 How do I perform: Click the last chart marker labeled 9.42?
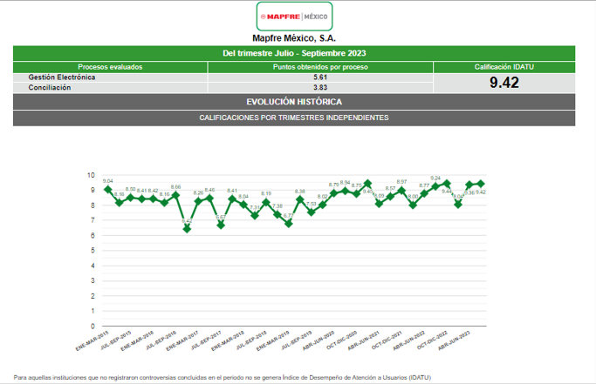481,184
